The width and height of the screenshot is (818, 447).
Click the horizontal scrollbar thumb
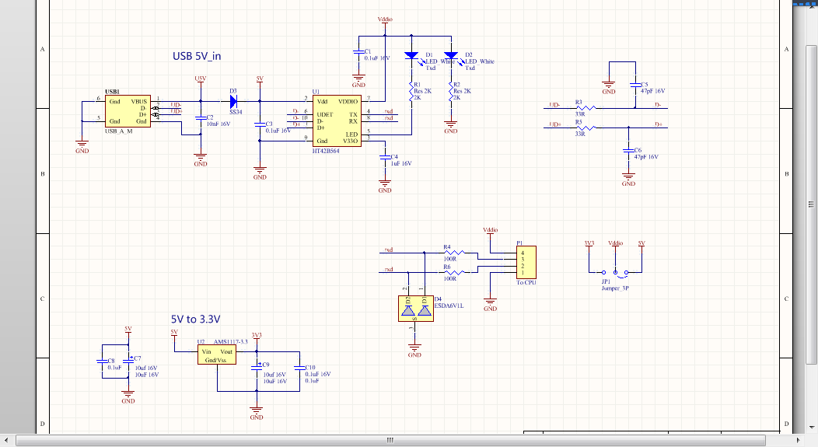point(390,440)
